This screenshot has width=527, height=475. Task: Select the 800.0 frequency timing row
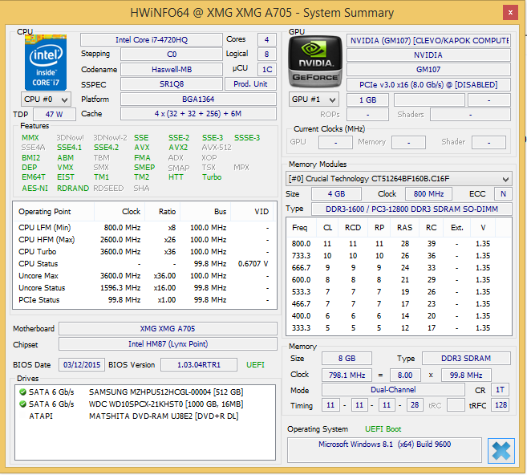pos(399,244)
